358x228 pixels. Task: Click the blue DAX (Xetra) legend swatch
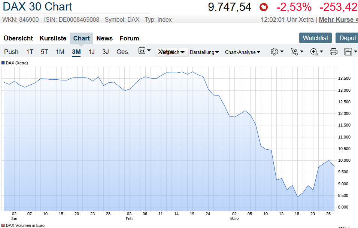(x=3, y=63)
